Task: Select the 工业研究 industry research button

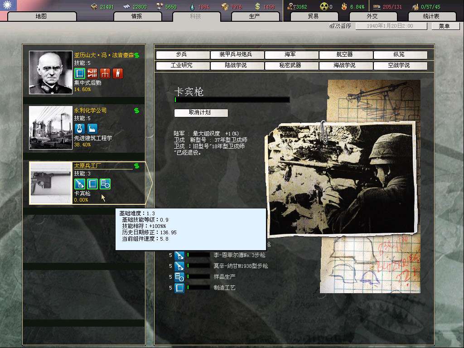Action: 183,65
